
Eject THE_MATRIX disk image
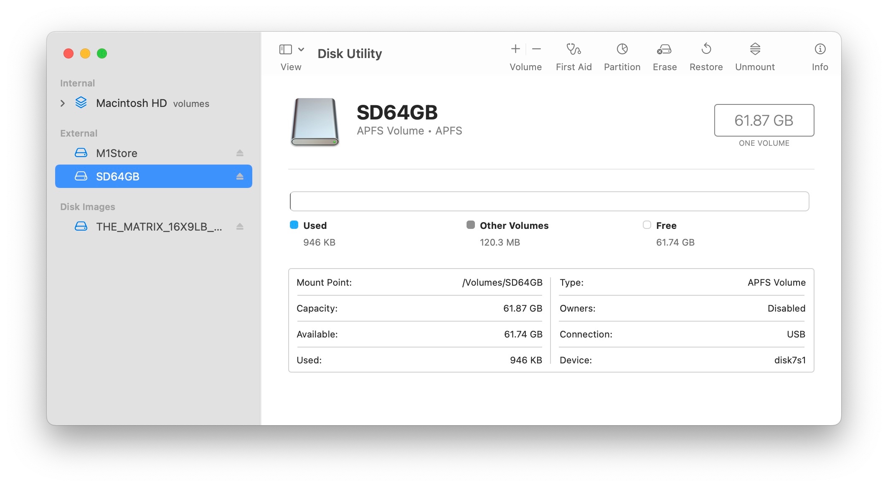[240, 227]
